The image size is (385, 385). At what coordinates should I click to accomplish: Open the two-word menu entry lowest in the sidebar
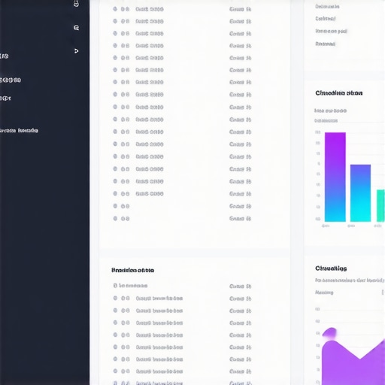click(19, 131)
